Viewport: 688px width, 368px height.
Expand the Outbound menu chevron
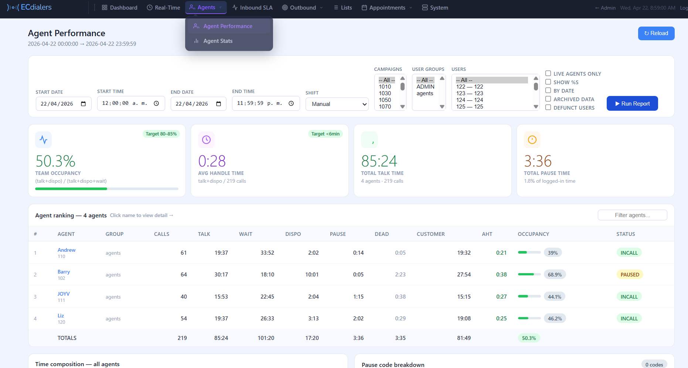pos(321,7)
